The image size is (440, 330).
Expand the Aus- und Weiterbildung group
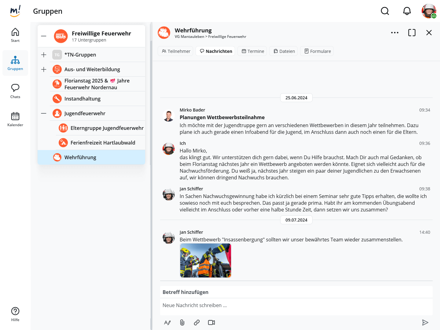pyautogui.click(x=44, y=69)
